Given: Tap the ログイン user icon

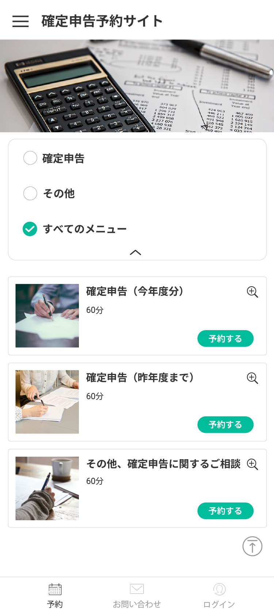Looking at the screenshot, I should [219, 589].
